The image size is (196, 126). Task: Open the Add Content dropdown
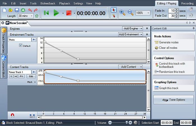(130, 67)
